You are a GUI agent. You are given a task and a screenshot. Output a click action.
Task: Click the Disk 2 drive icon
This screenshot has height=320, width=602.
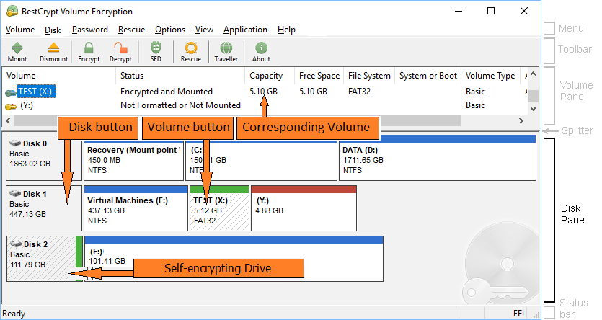16,244
